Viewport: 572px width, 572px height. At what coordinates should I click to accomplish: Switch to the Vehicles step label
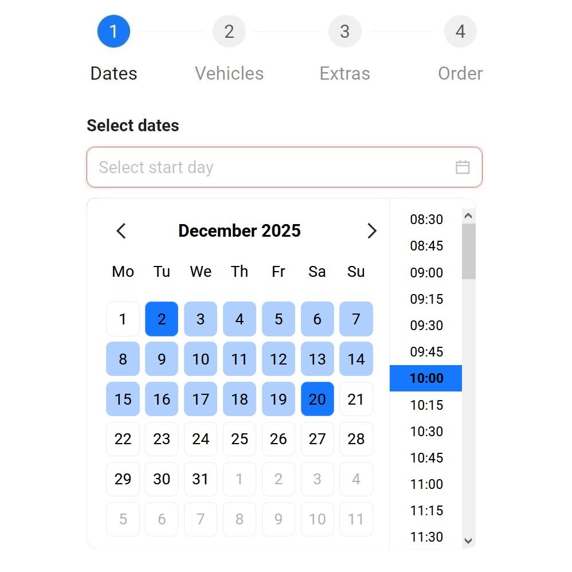point(229,73)
